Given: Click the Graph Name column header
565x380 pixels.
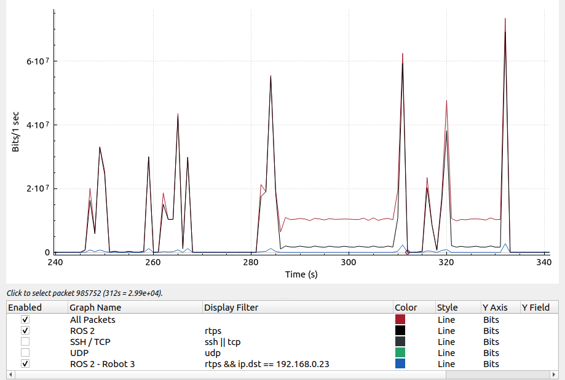Looking at the screenshot, I should tap(95, 308).
